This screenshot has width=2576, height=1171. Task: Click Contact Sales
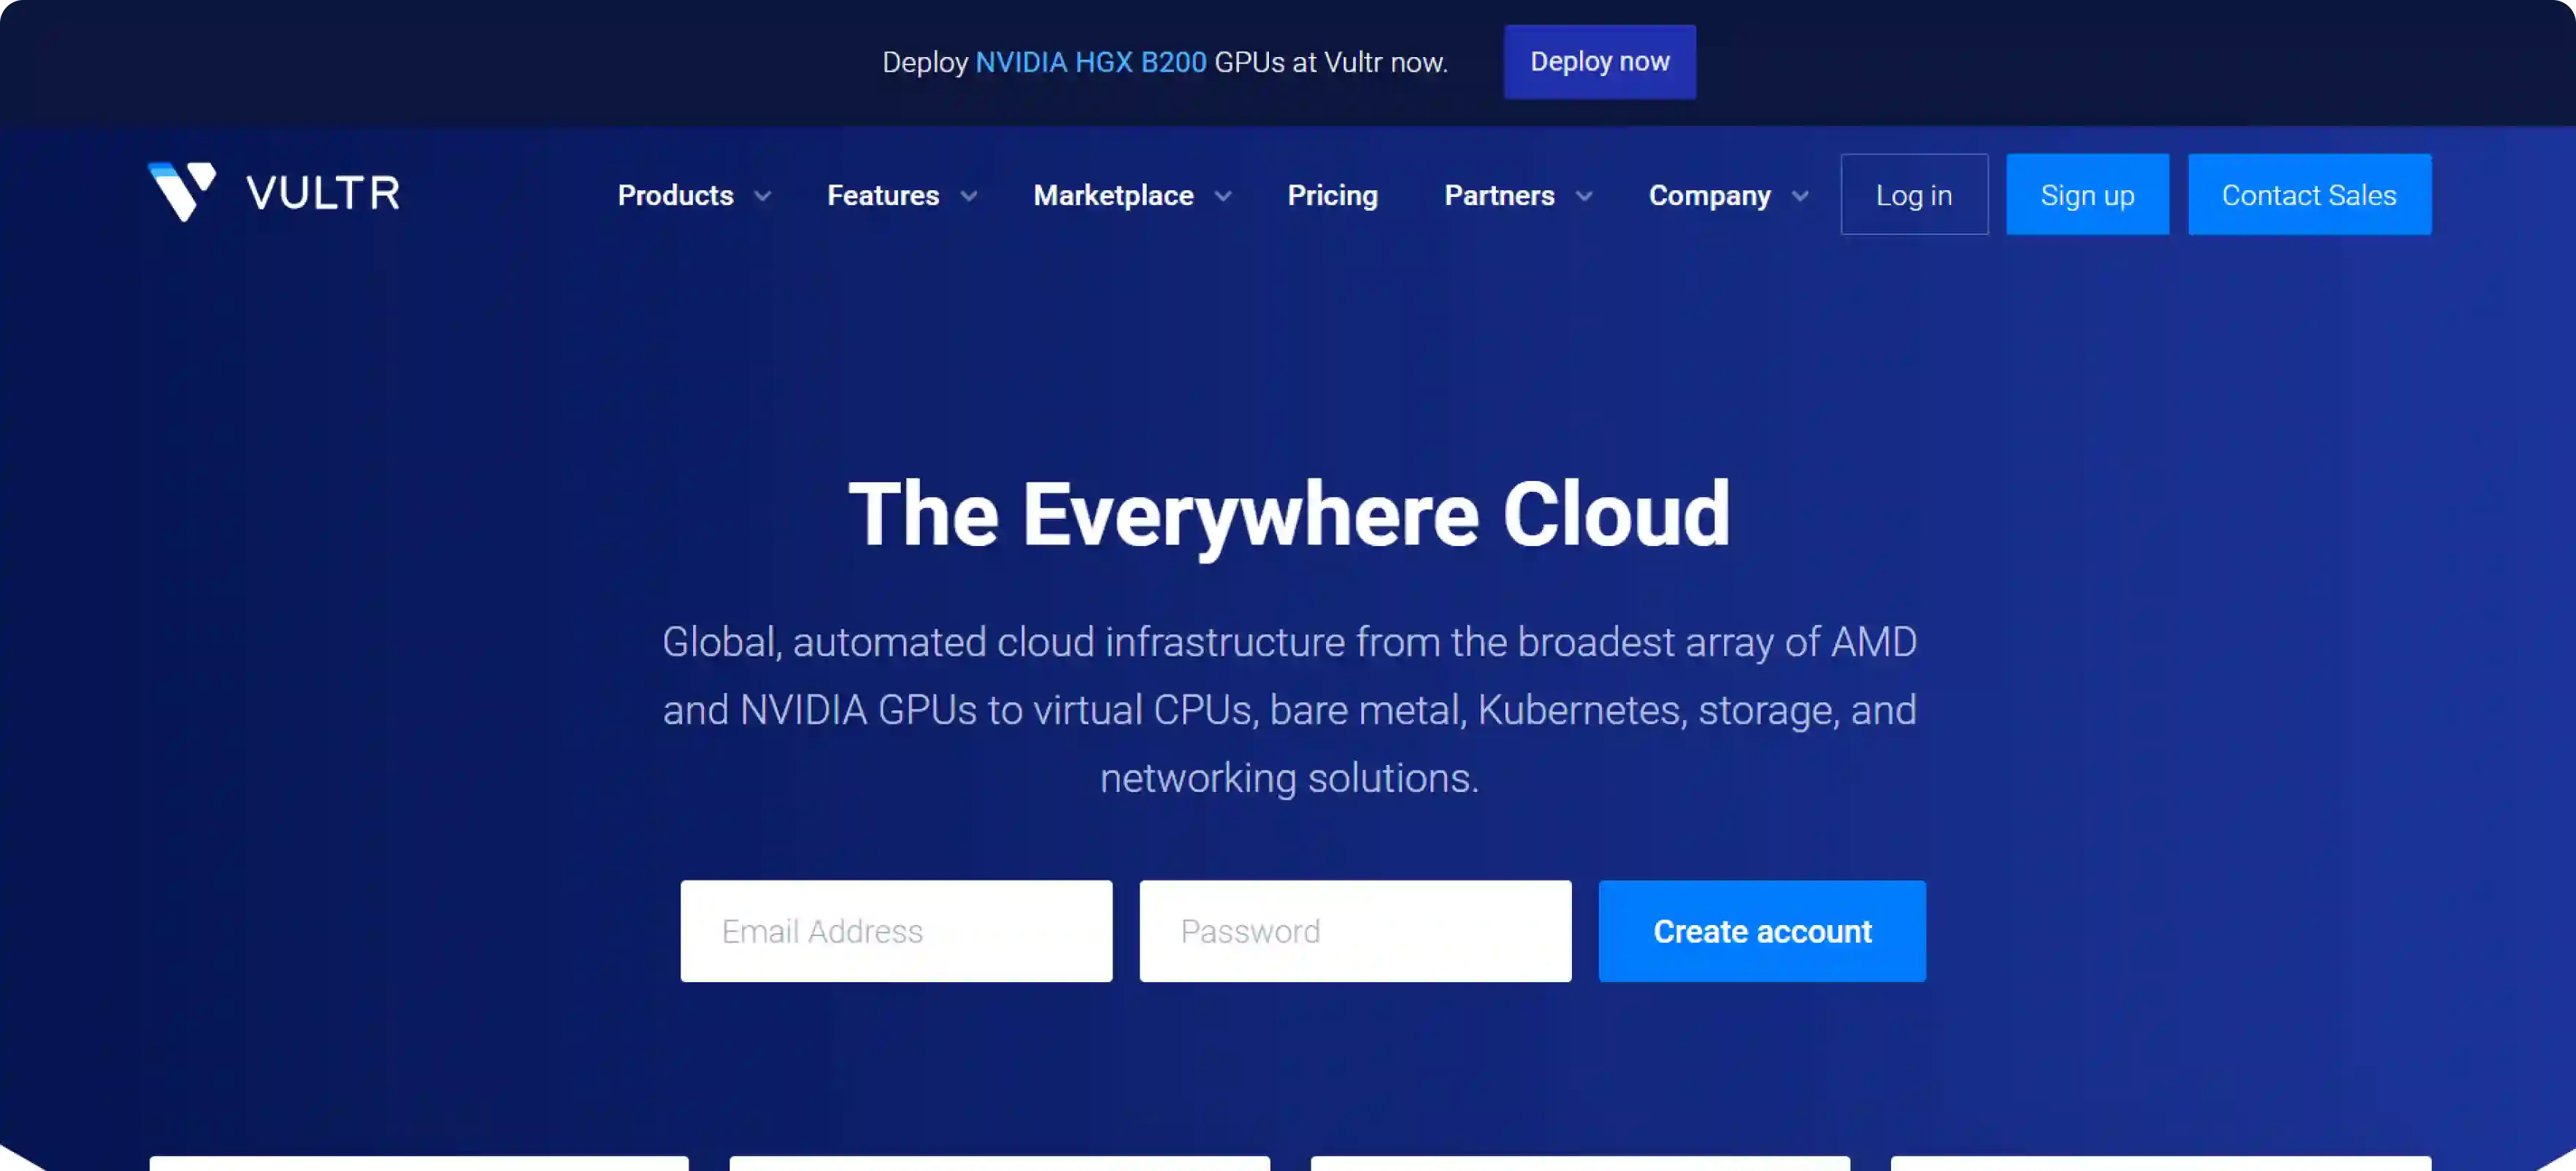(2309, 194)
